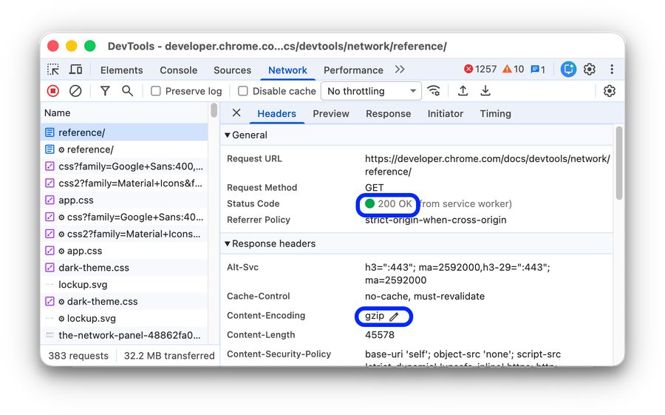Open the No throttling dropdown
Image resolution: width=665 pixels, height=415 pixels.
(x=371, y=91)
